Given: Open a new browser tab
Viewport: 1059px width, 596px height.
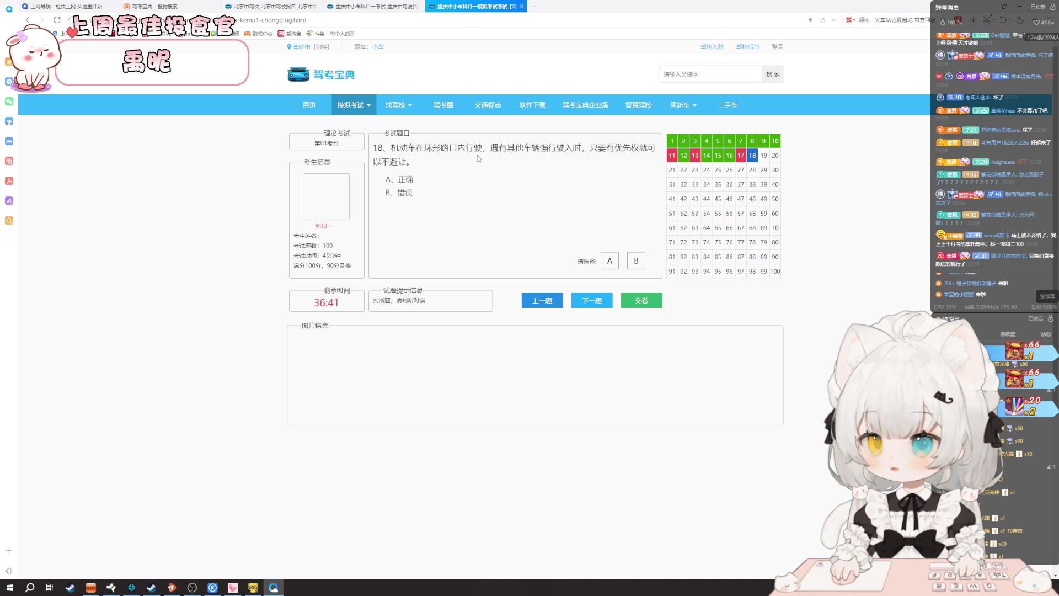Looking at the screenshot, I should (x=534, y=6).
